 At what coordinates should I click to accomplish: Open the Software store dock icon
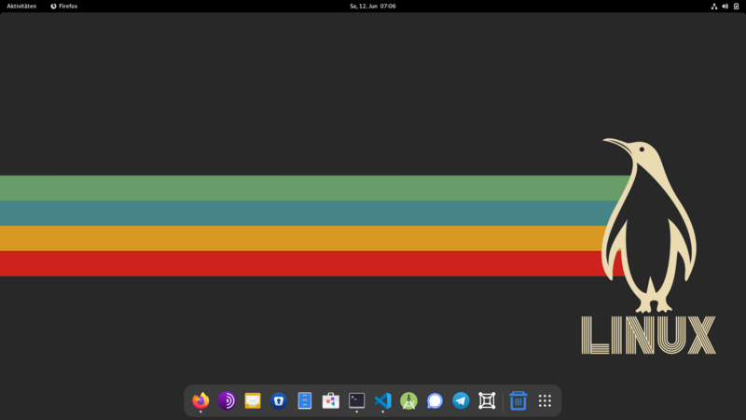click(331, 400)
